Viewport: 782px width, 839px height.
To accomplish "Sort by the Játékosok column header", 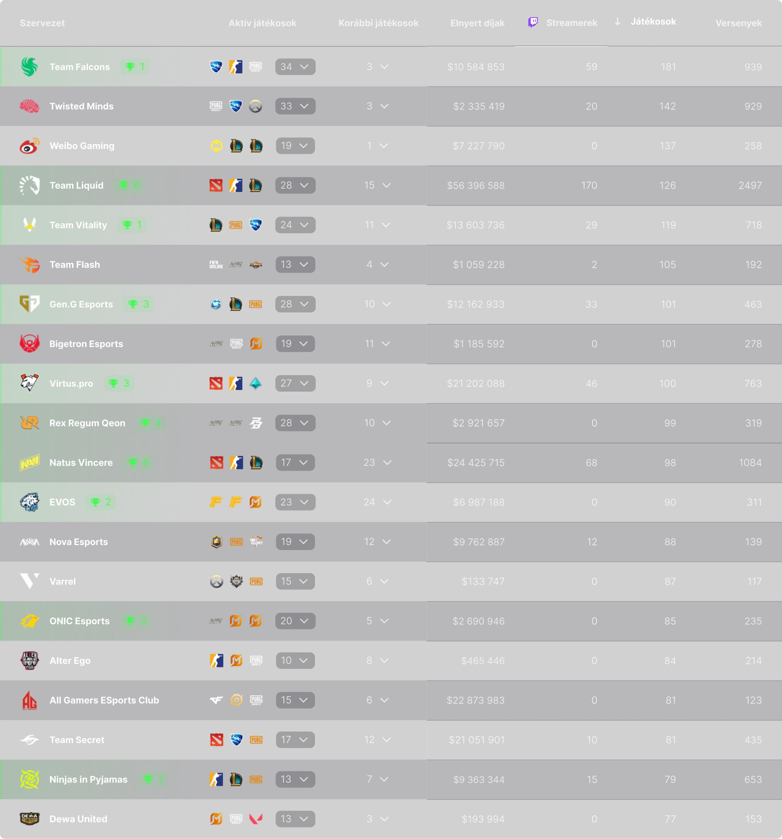I will click(x=652, y=22).
